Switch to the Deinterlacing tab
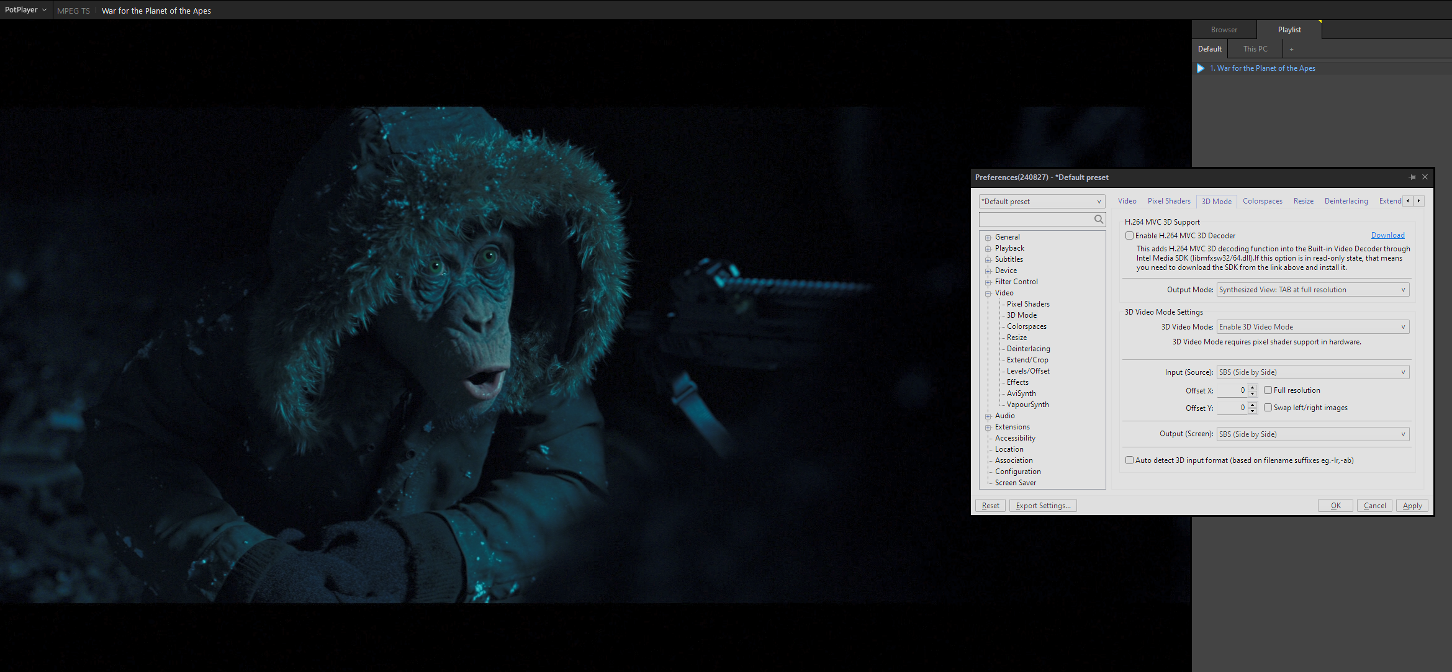Viewport: 1452px width, 672px height. pyautogui.click(x=1346, y=201)
